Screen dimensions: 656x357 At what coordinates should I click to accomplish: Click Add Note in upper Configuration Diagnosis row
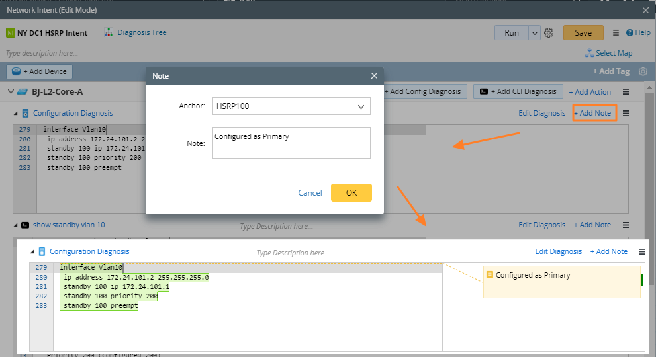coord(592,113)
